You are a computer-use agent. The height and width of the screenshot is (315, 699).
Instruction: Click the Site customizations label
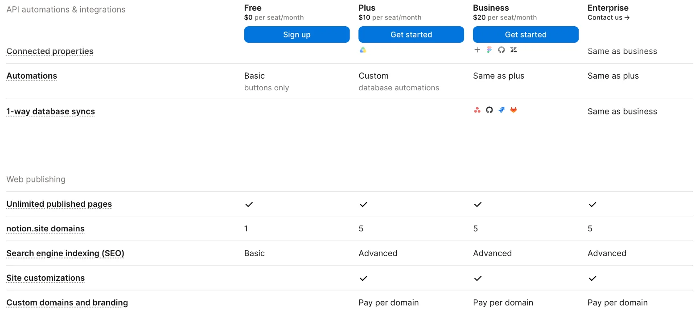[45, 278]
